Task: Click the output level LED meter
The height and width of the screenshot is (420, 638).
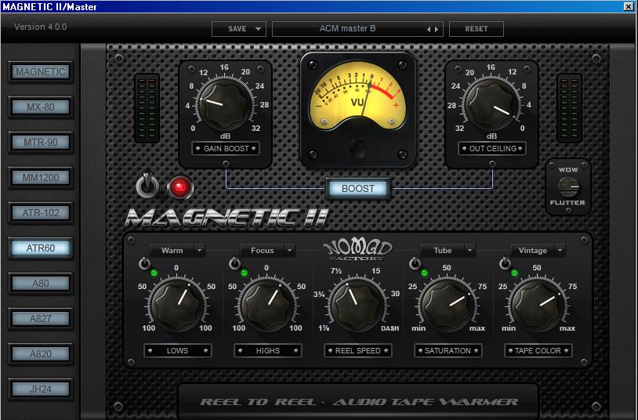Action: coord(569,108)
